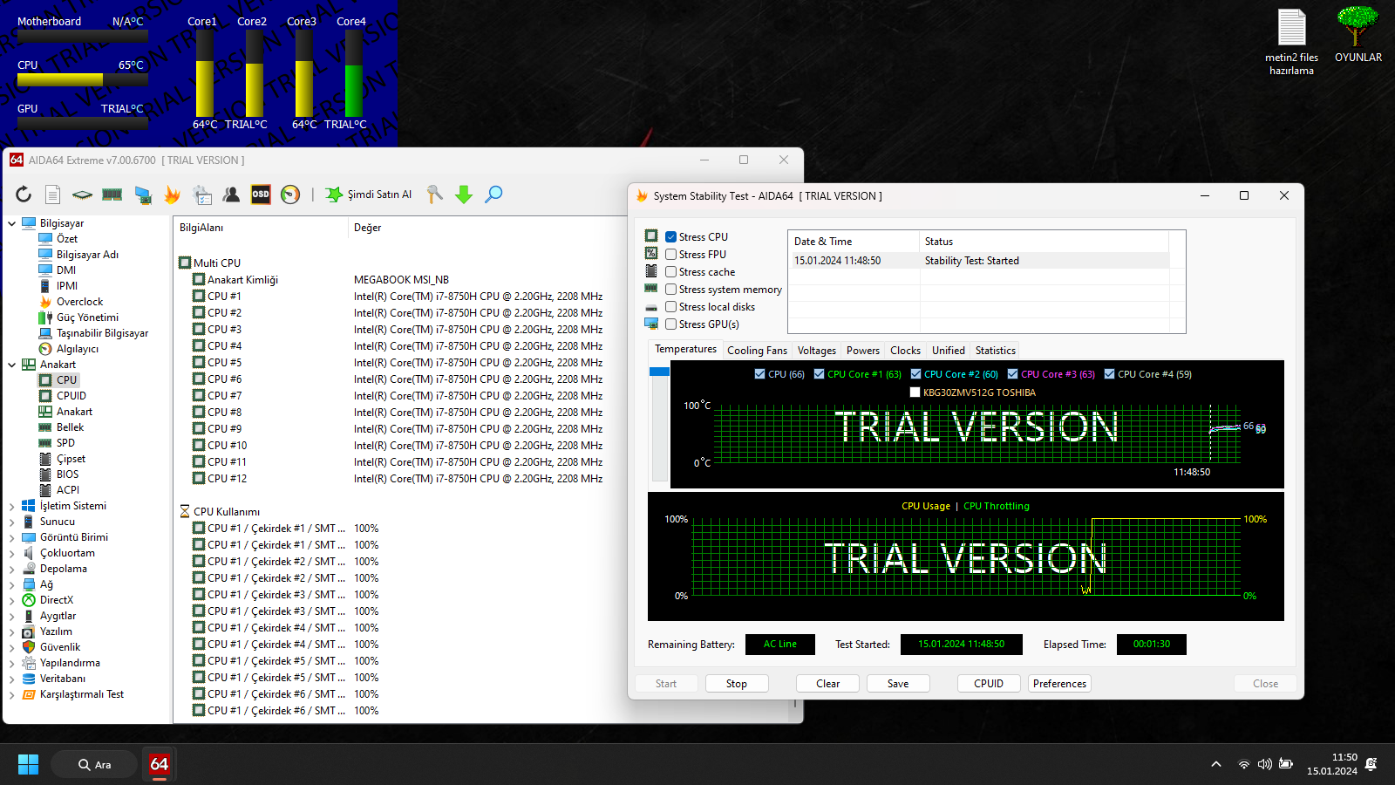1395x785 pixels.
Task: Click the percent icon beside Stress FPU
Action: tap(651, 253)
